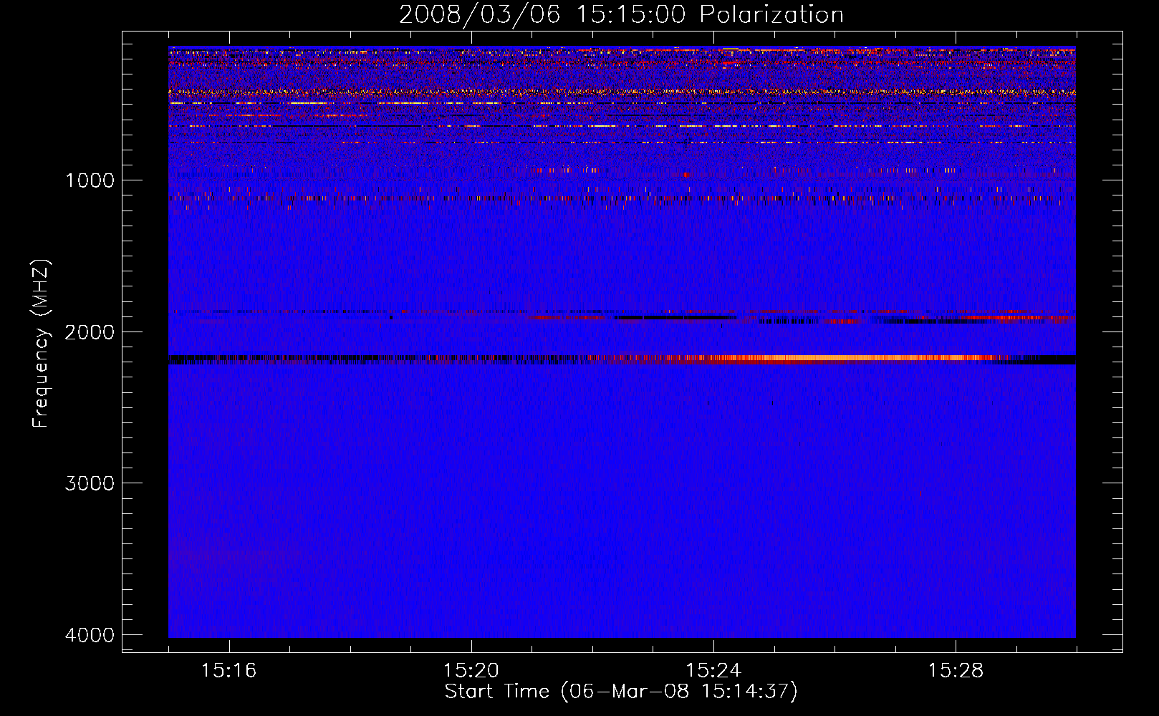The image size is (1159, 716).
Task: Click the 1000 frequency tick label
Action: [90, 180]
